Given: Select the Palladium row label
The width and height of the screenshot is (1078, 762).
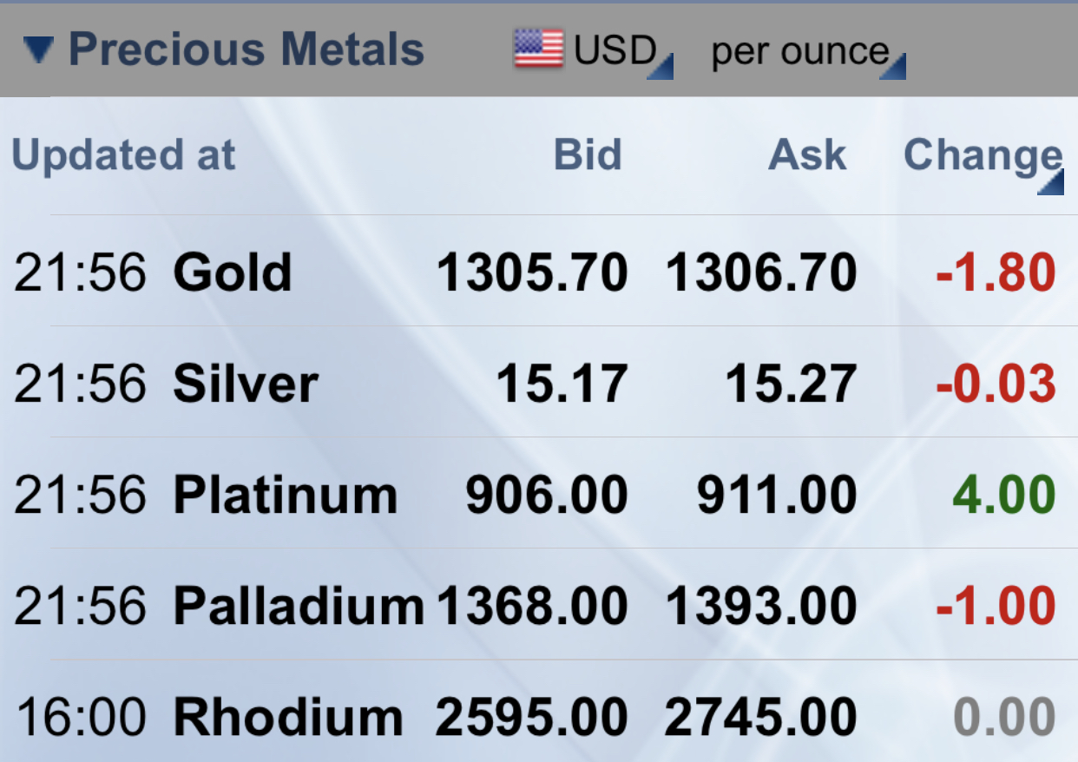Looking at the screenshot, I should tap(299, 606).
